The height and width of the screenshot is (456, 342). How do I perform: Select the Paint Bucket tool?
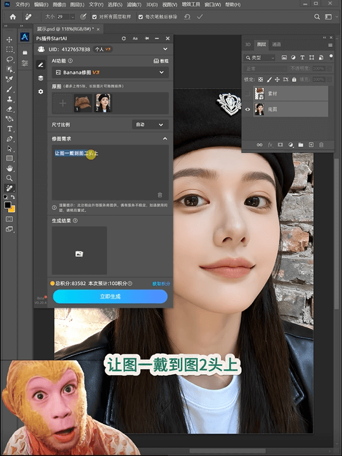pos(9,119)
